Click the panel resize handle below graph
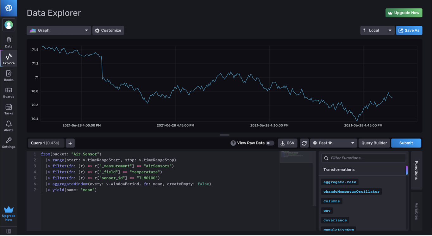 point(224,135)
